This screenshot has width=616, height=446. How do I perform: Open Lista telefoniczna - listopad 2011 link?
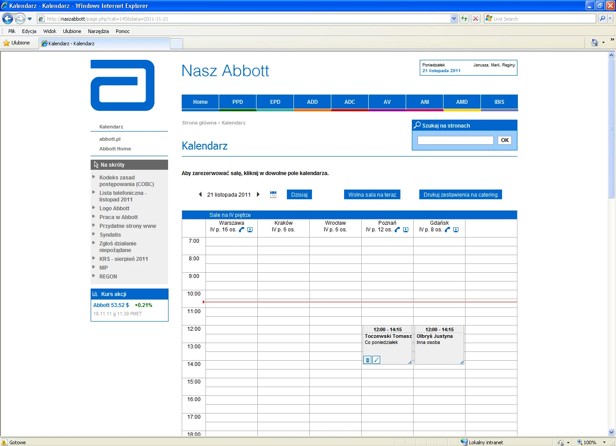(123, 196)
